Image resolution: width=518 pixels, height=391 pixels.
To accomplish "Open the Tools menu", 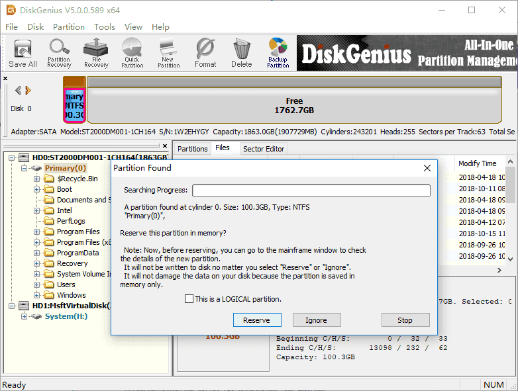I will [x=105, y=26].
